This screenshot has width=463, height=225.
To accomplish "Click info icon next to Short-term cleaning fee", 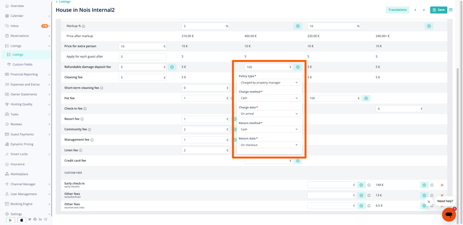I will (x=102, y=88).
